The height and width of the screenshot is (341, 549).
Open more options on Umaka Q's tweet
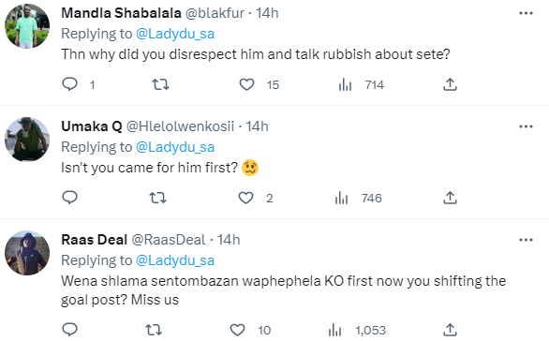[526, 126]
